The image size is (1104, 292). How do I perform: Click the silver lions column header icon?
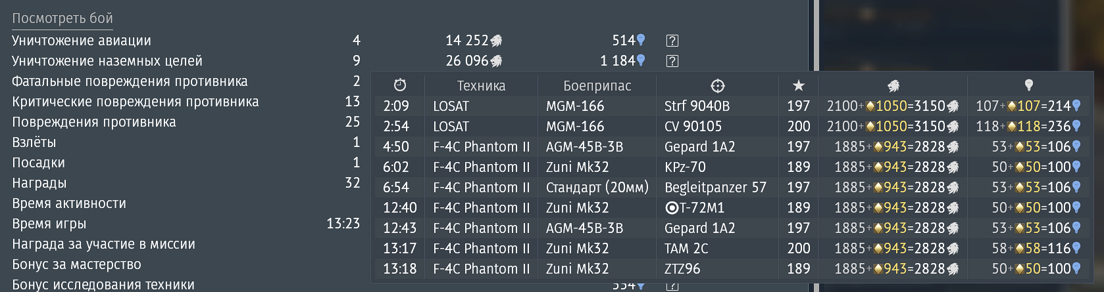tap(893, 85)
